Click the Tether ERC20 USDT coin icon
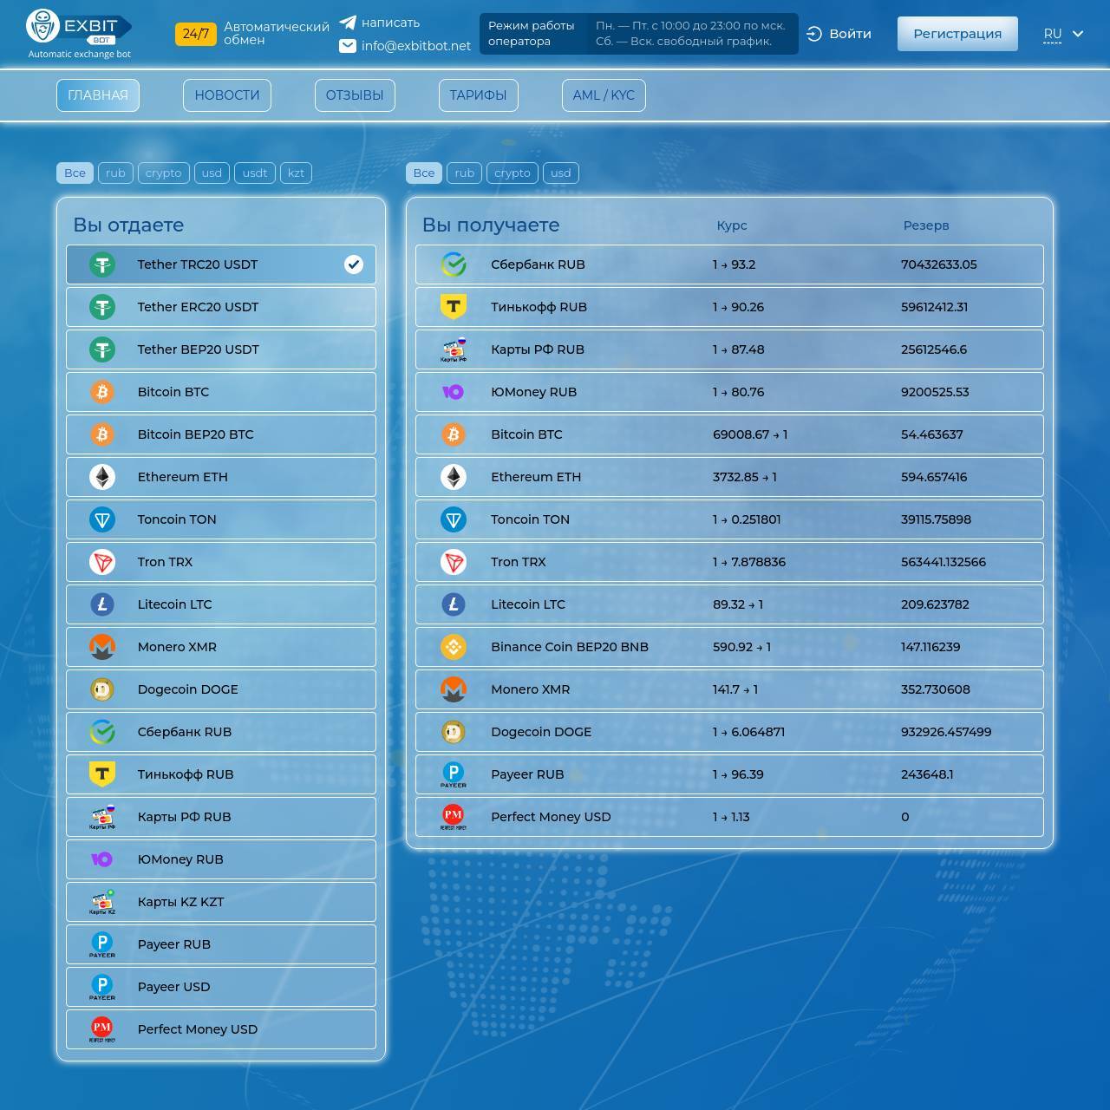This screenshot has height=1110, width=1110. pos(102,307)
